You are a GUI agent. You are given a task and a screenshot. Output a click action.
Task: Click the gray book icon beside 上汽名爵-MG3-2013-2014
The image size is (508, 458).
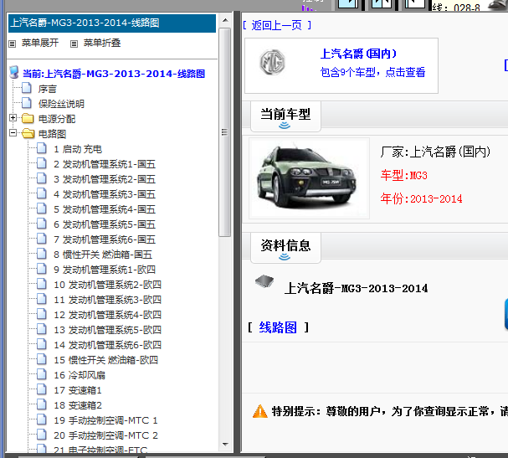pos(264,281)
